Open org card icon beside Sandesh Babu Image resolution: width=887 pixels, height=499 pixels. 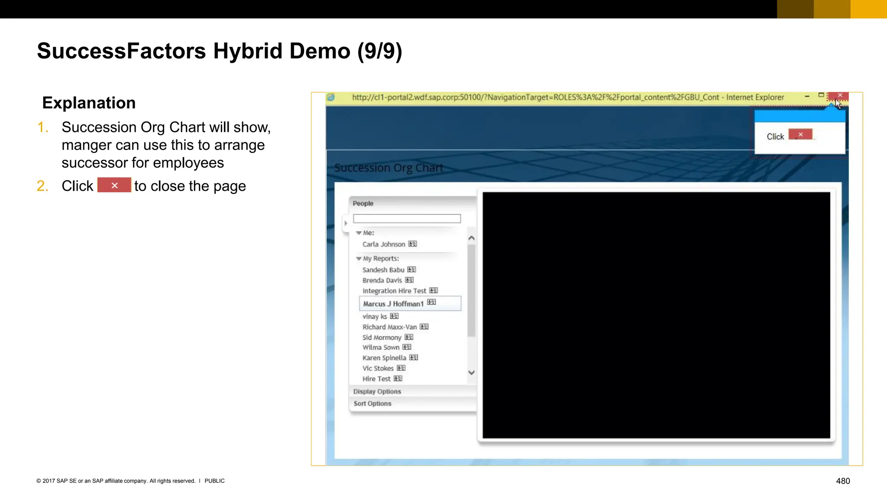[x=411, y=269]
